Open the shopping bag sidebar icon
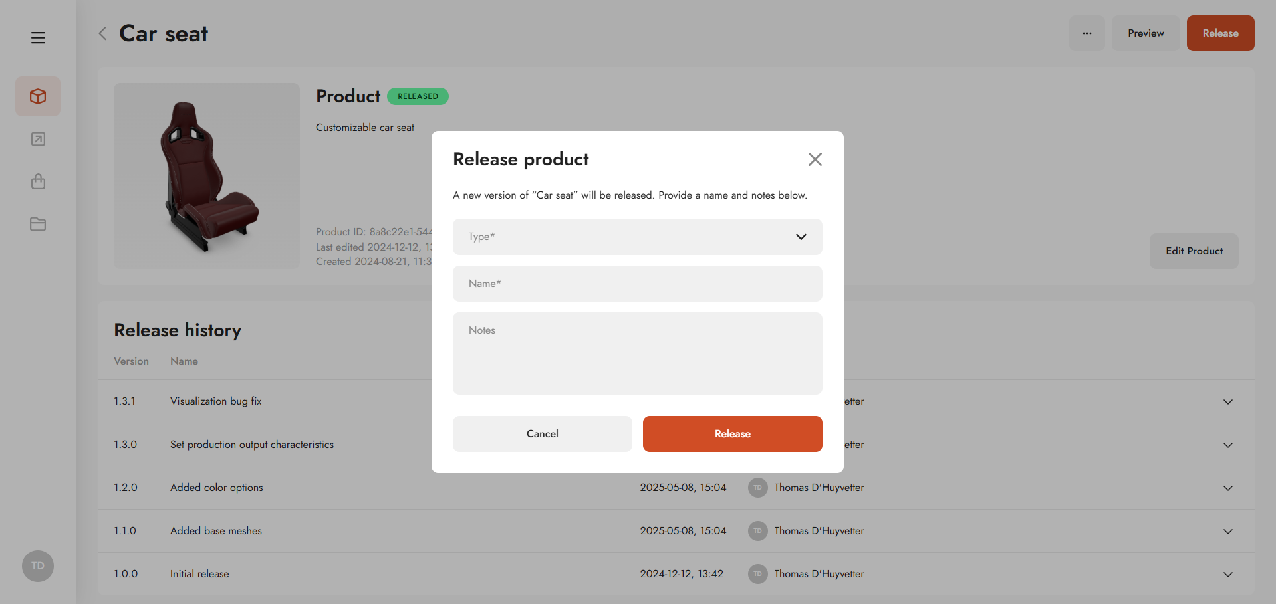1276x604 pixels. [38, 181]
